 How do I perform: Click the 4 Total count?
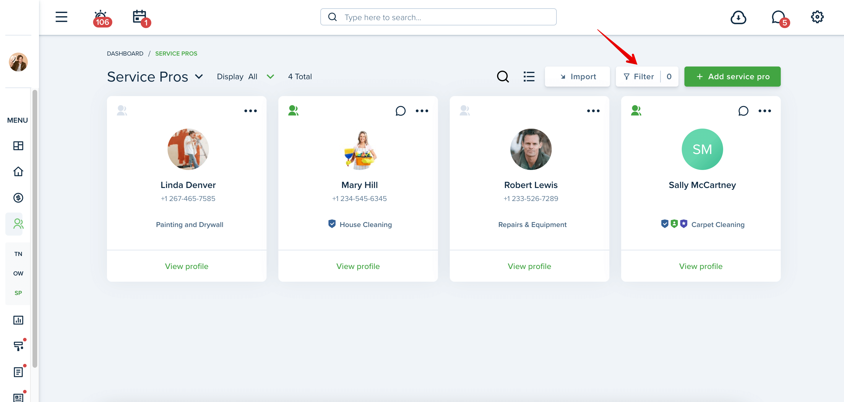(x=300, y=77)
